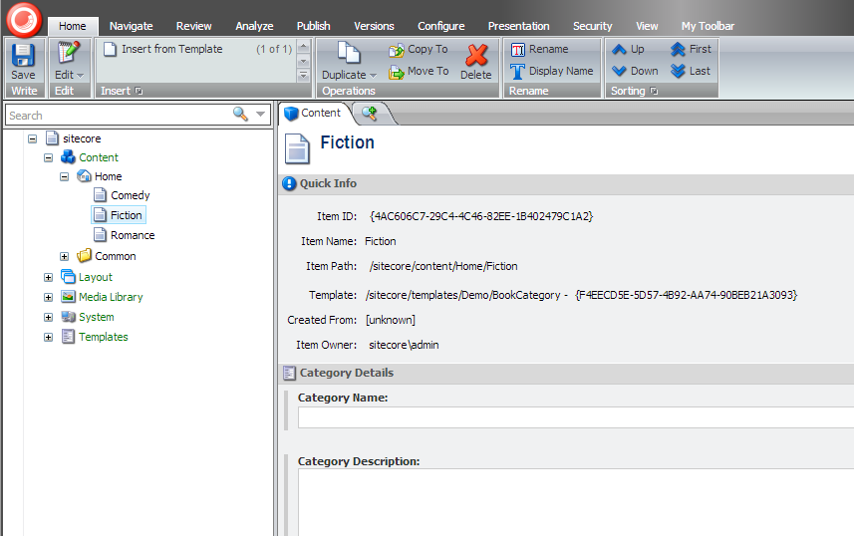Open the search tab with magnifier

[x=372, y=114]
